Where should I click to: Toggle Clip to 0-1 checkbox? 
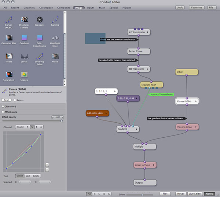3,107
